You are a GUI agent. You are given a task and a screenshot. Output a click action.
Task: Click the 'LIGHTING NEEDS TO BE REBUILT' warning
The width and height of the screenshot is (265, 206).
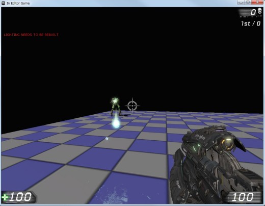[x=31, y=35]
